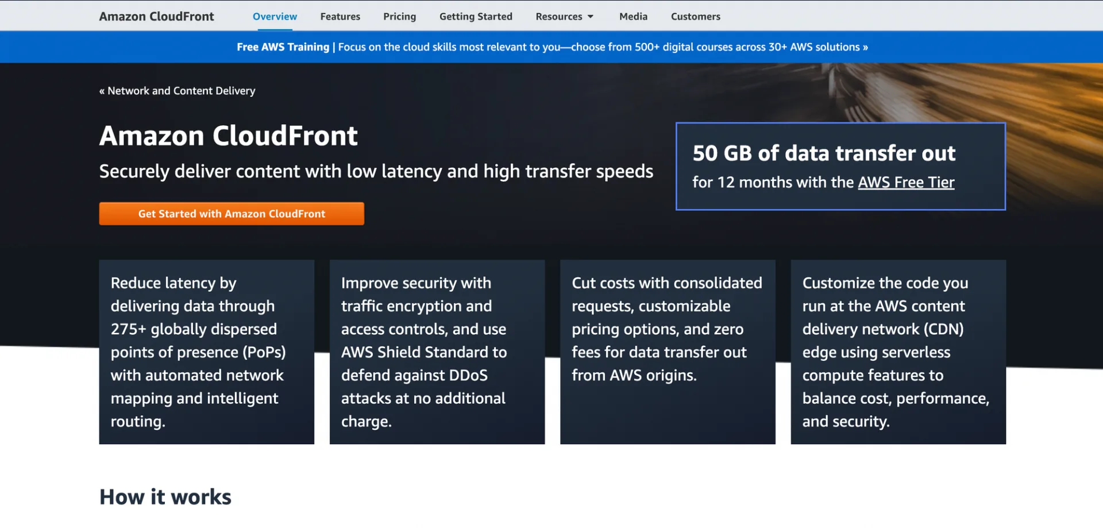Go to the Features tab

pyautogui.click(x=340, y=17)
